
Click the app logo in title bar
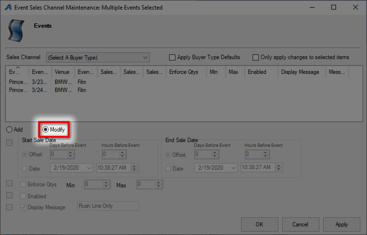[x=8, y=7]
